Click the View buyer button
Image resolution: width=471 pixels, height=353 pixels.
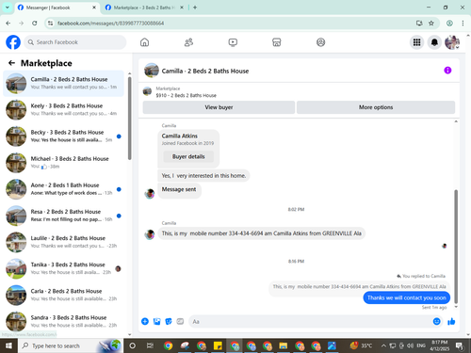click(x=219, y=107)
